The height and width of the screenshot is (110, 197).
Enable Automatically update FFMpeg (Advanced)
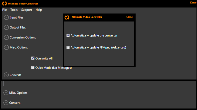[68, 47]
